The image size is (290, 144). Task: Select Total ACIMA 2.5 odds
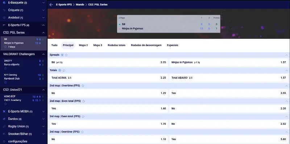108,78
